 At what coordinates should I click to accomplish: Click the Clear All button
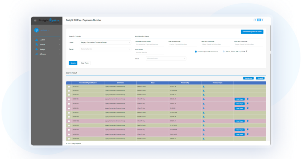pyautogui.click(x=260, y=78)
